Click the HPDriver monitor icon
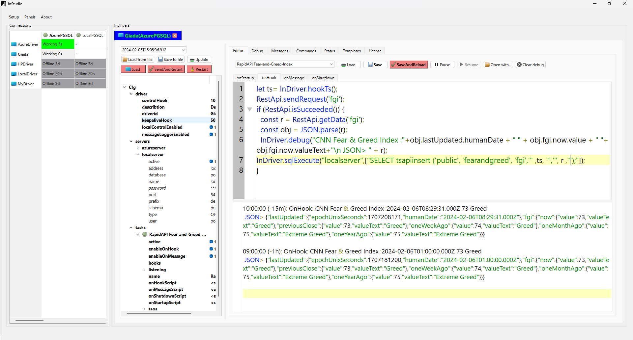 pyautogui.click(x=14, y=64)
